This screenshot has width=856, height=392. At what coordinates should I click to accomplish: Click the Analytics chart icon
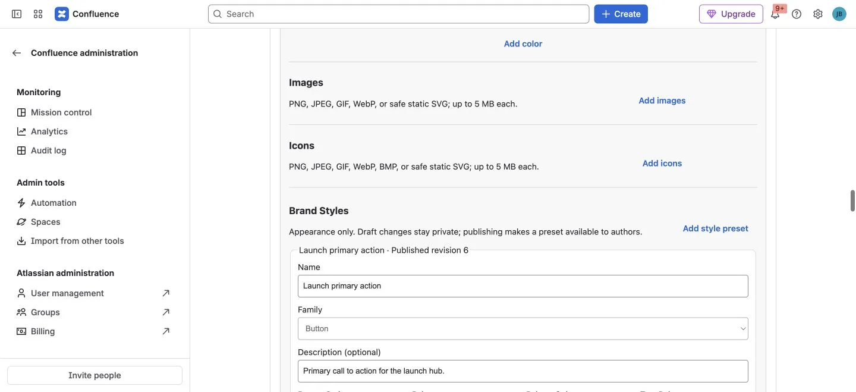click(21, 131)
